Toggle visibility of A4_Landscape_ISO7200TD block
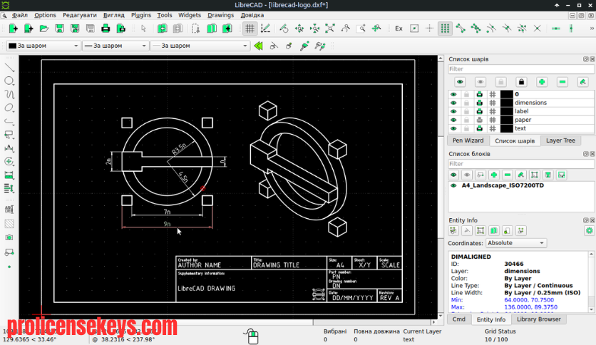The image size is (596, 345). (453, 185)
